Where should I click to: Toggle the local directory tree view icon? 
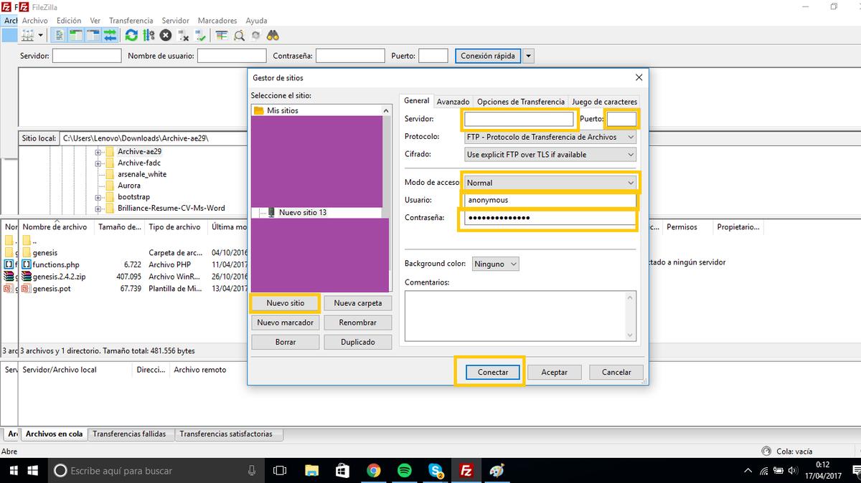77,35
